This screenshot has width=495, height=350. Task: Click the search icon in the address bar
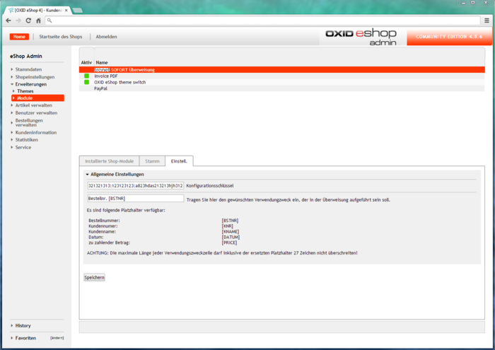[x=49, y=21]
